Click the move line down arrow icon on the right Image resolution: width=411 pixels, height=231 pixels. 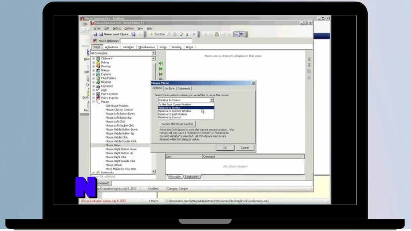[309, 65]
